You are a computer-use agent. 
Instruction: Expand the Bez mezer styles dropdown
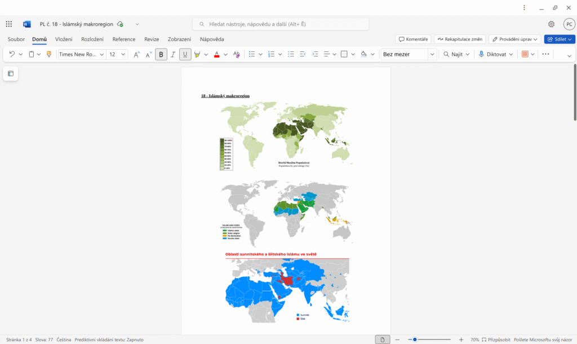(x=432, y=54)
